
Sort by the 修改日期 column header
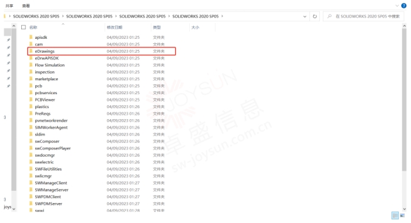[114, 27]
